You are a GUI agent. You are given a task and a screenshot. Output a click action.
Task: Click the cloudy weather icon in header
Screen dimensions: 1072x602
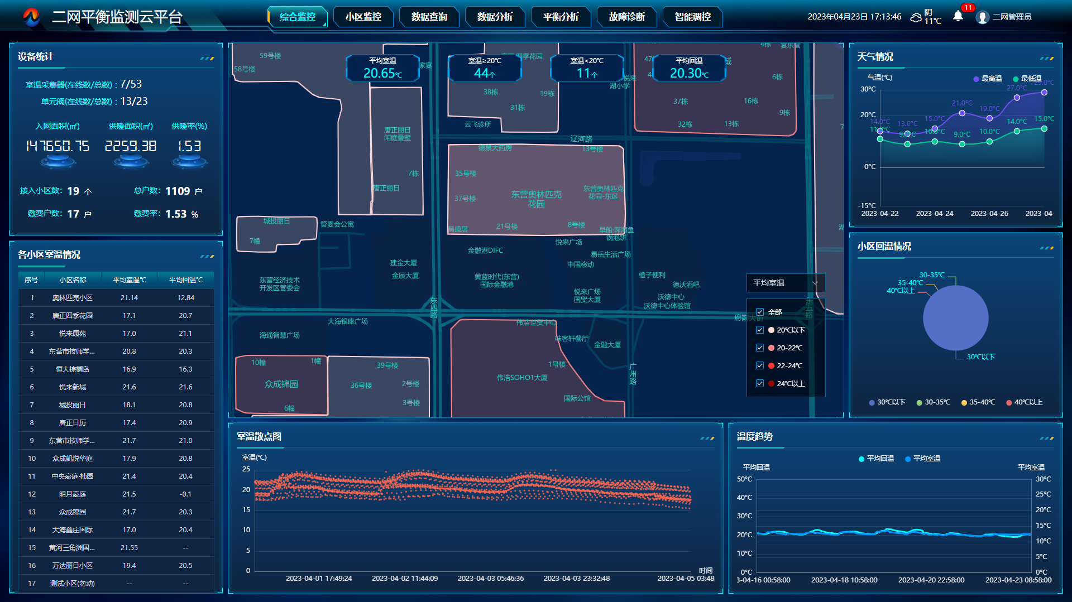pyautogui.click(x=916, y=17)
